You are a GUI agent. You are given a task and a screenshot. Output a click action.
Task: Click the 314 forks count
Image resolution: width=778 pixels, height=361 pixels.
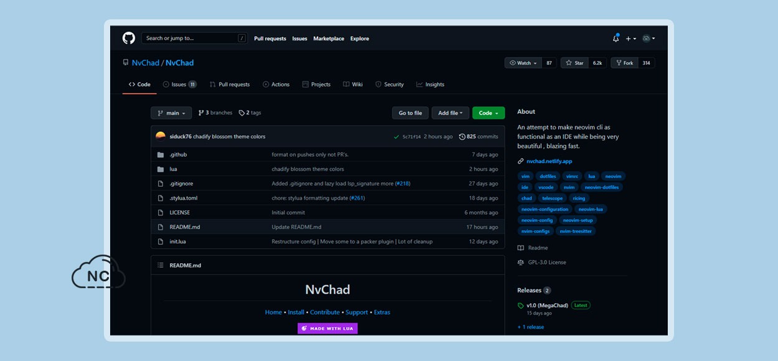click(647, 63)
